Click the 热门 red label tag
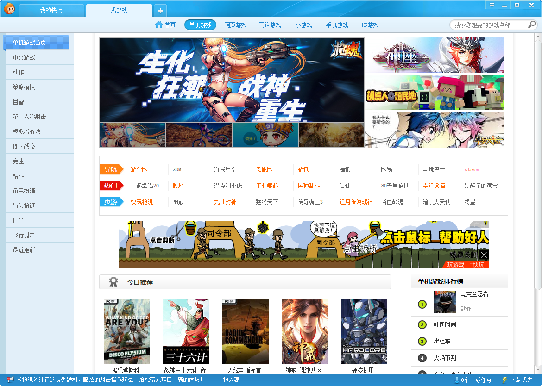The image size is (542, 386). pos(111,186)
